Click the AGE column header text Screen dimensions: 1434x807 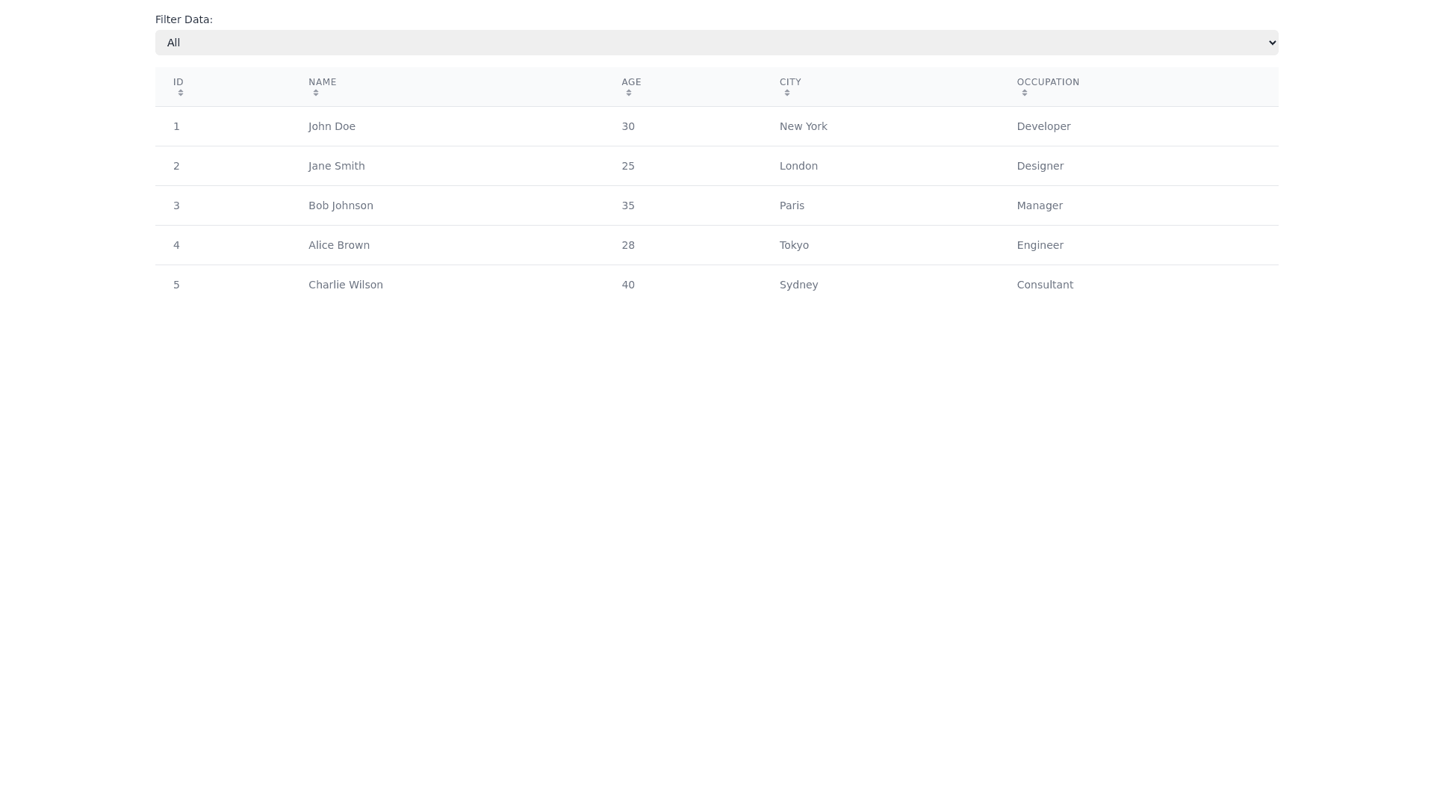(x=631, y=82)
